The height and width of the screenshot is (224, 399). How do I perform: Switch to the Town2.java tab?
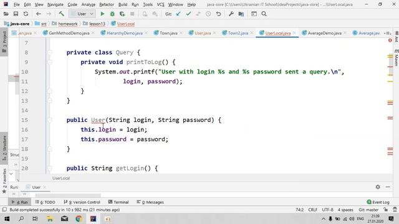pos(238,33)
